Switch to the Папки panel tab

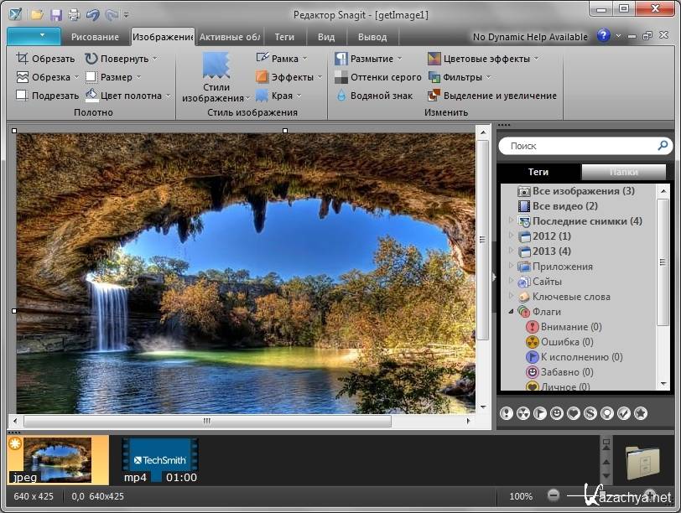tap(624, 172)
